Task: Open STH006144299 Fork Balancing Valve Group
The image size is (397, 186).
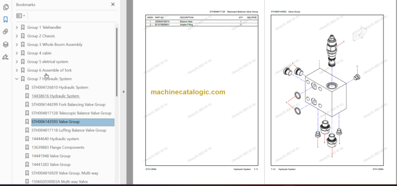Action: click(68, 105)
